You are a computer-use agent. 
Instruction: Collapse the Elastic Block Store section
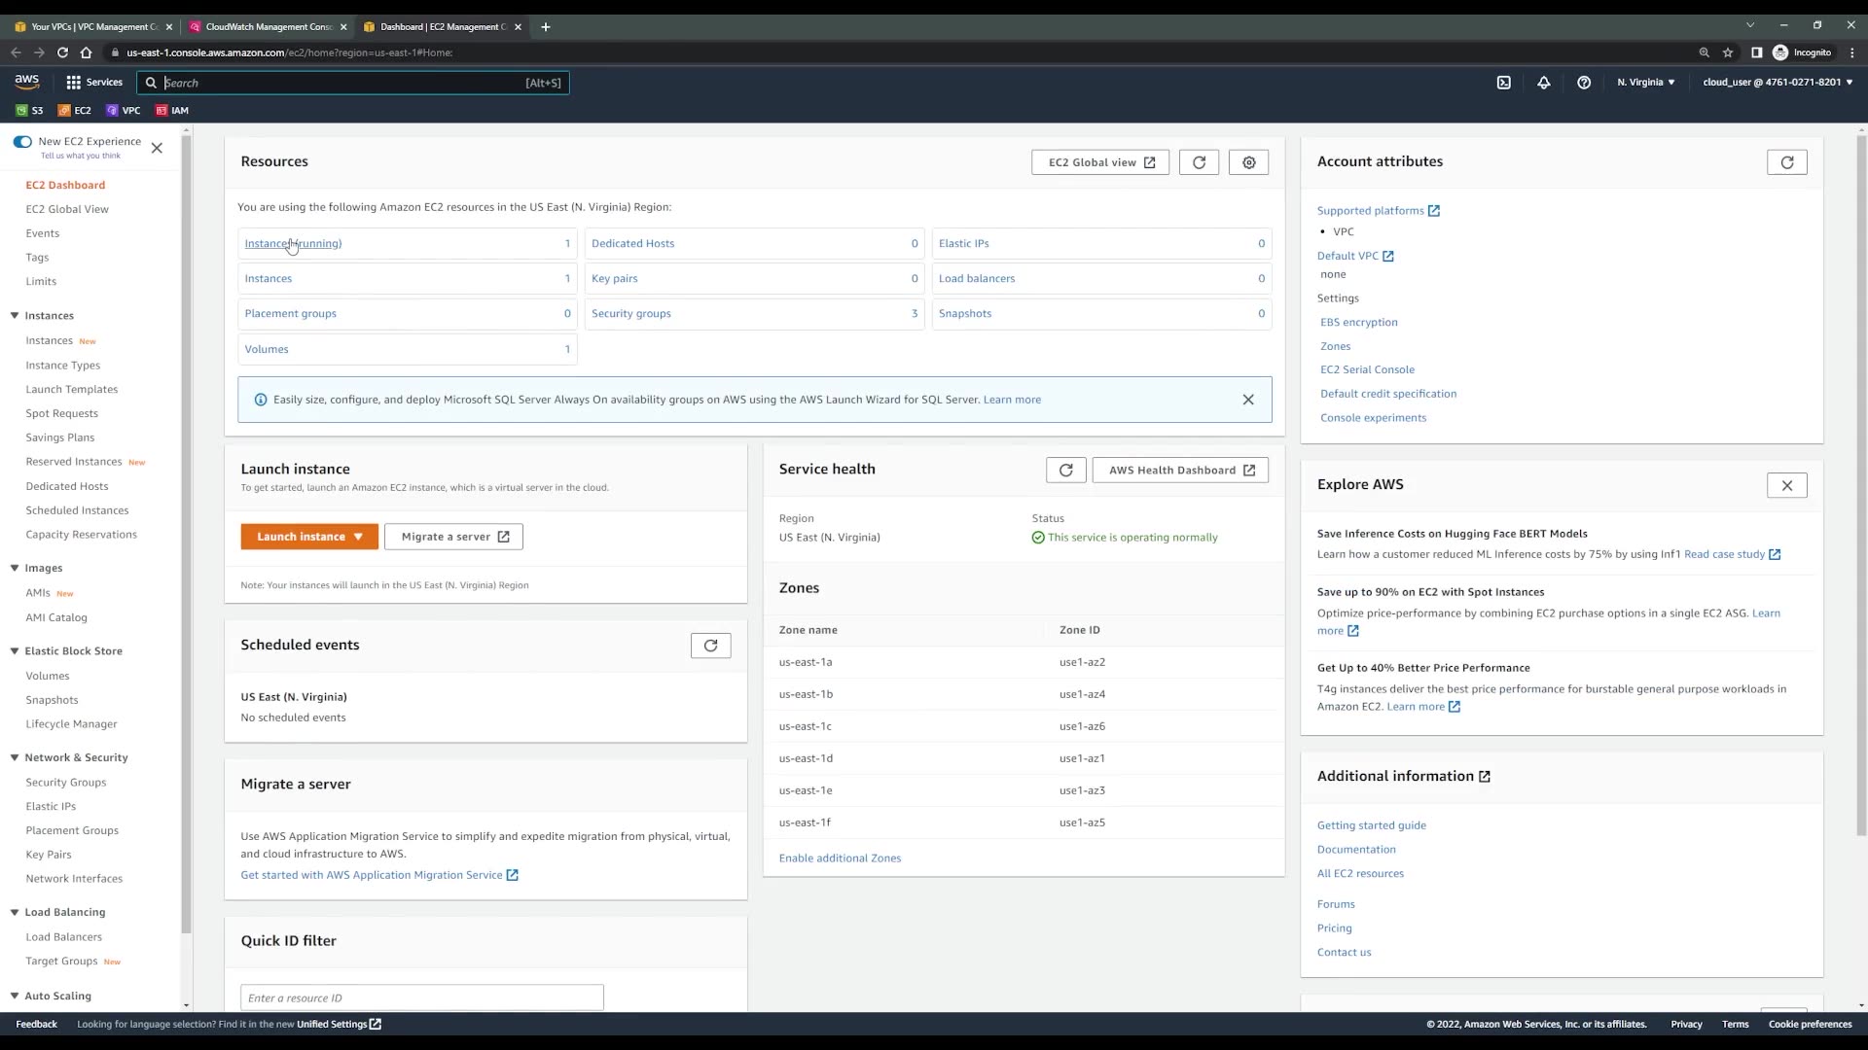click(x=15, y=651)
